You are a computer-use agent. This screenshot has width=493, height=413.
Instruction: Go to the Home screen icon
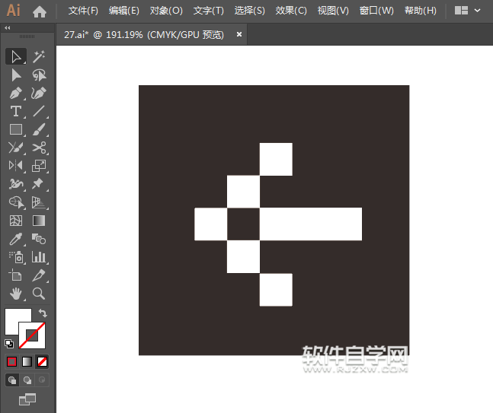pos(40,11)
